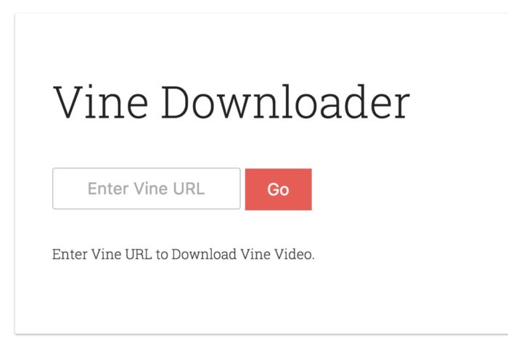The width and height of the screenshot is (508, 347).
Task: Click empty space inside the white card
Action: pyautogui.click(x=405, y=226)
